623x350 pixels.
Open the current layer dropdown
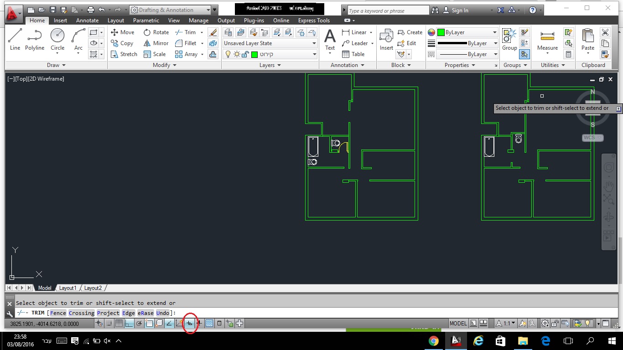click(270, 54)
